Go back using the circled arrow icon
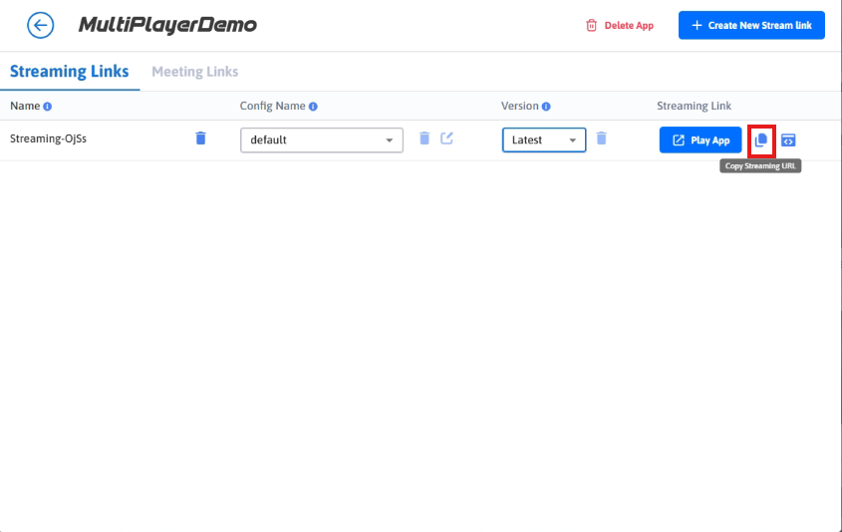Viewport: 842px width, 532px height. [x=40, y=26]
